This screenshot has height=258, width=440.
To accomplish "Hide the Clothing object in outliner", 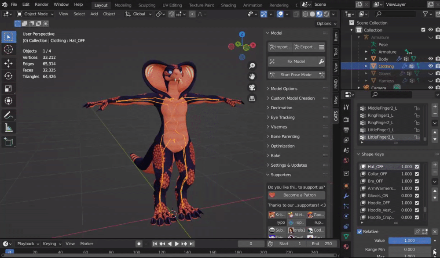I will click(x=430, y=66).
